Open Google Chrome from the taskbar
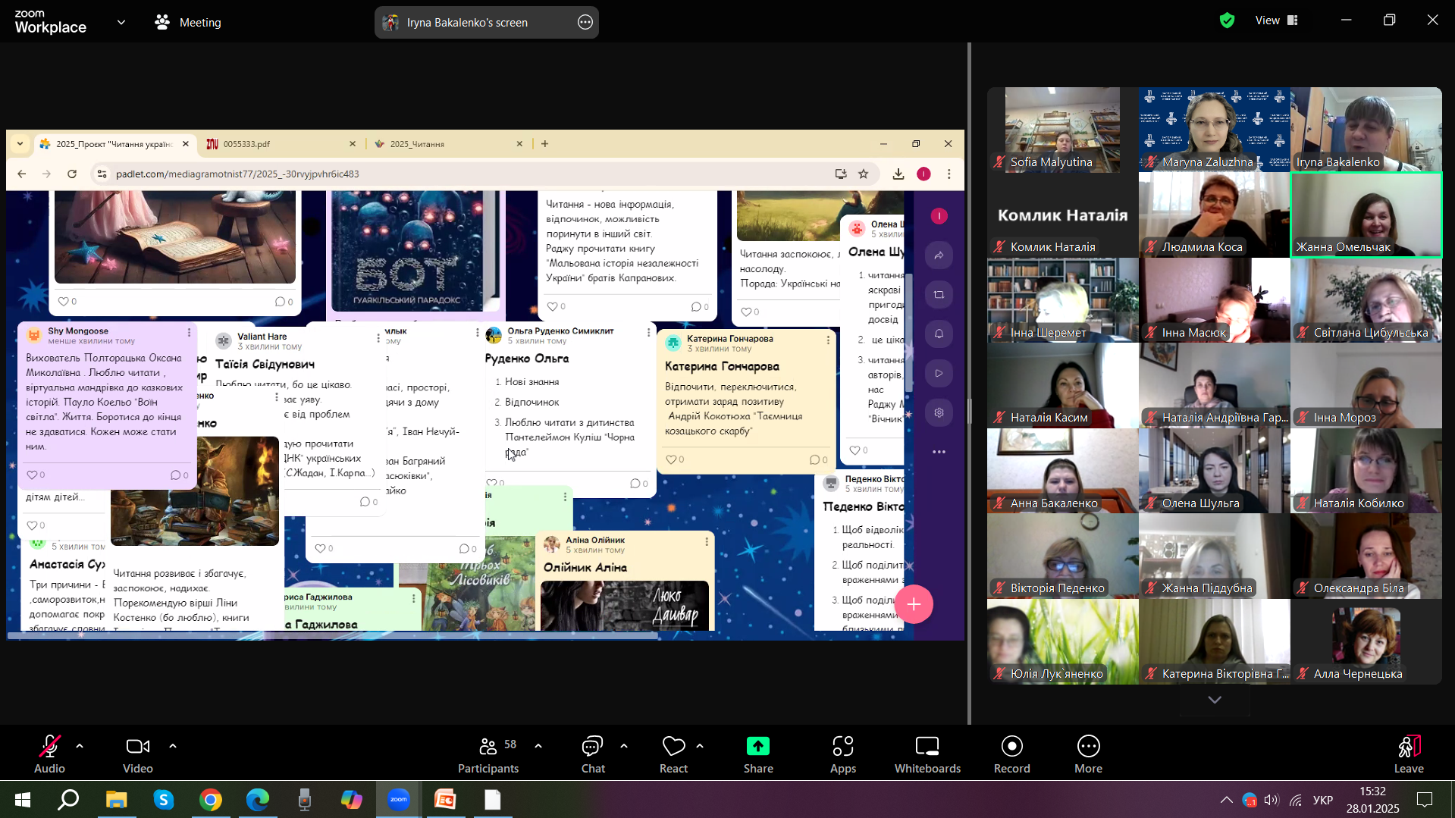1455x818 pixels. coord(211,800)
